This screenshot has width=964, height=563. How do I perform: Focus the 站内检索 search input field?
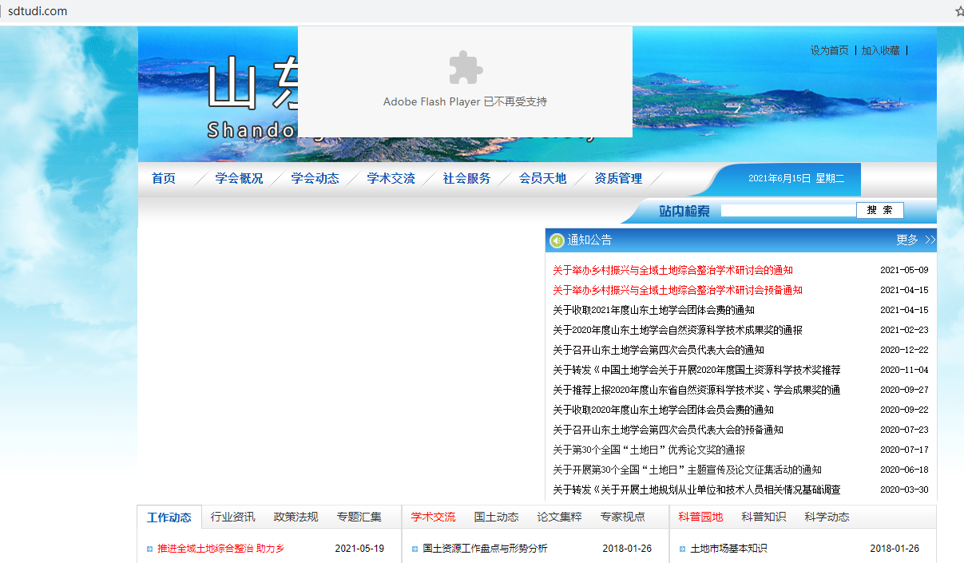point(787,210)
